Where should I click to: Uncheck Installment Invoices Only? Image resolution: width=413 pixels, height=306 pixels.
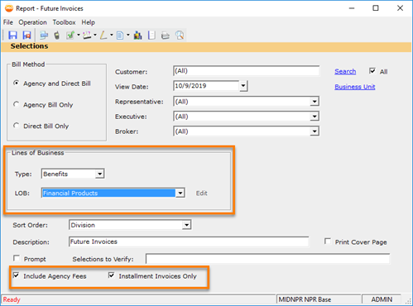[112, 275]
